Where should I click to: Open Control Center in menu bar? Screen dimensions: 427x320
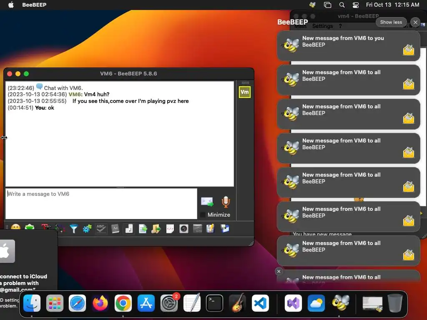[x=356, y=5]
